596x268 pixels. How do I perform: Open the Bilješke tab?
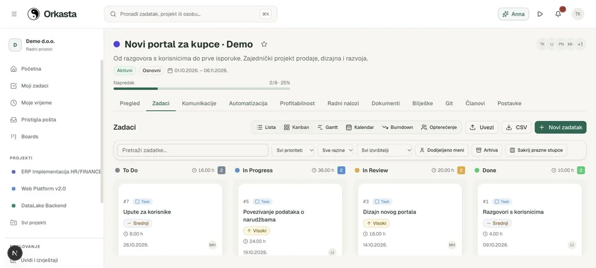[423, 103]
